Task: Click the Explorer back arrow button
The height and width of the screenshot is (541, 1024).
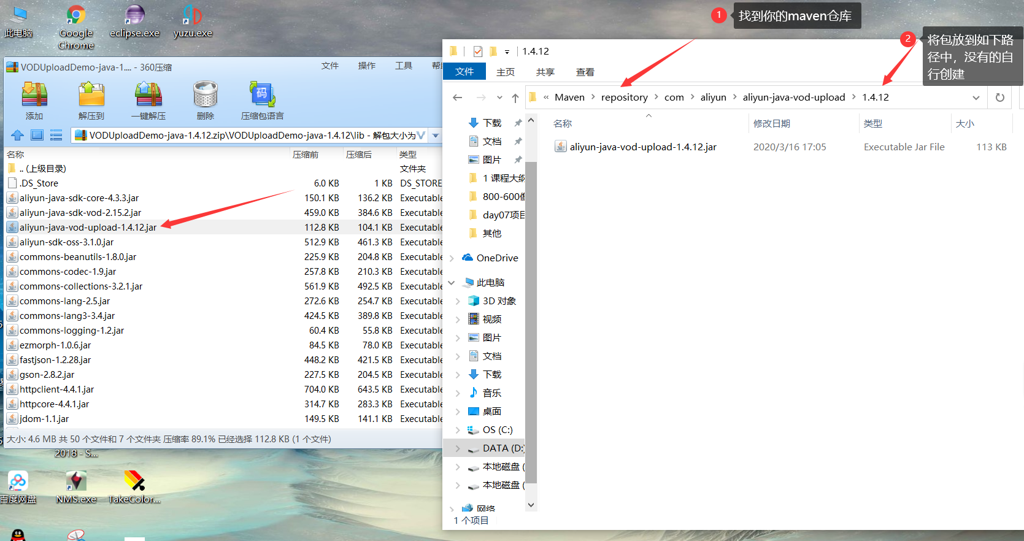Action: [x=457, y=98]
